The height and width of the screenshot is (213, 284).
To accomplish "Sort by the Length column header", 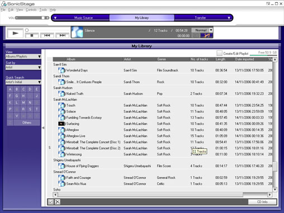I will [224, 59].
